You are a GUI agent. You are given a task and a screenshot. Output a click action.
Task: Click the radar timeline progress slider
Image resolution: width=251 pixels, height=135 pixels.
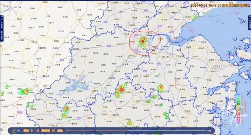coord(135,131)
